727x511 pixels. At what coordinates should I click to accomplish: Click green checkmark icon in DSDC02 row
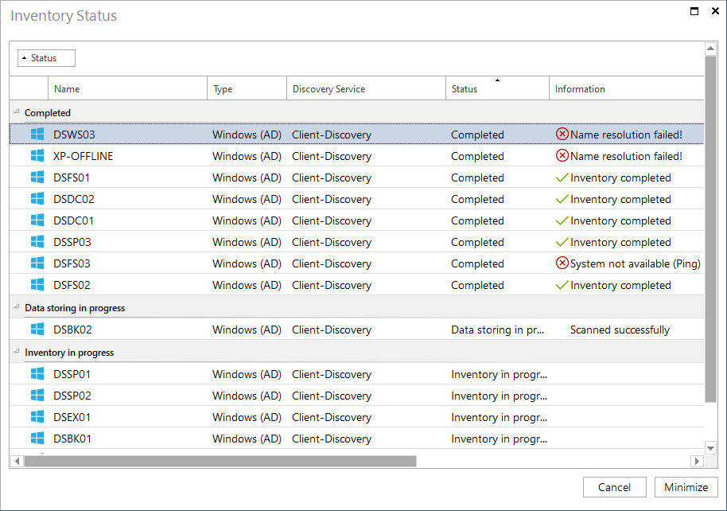562,199
